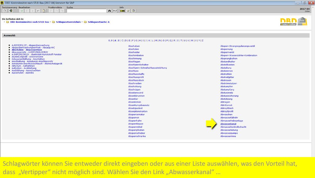
Task: Click the binoculars search icon
Action: point(110,11)
